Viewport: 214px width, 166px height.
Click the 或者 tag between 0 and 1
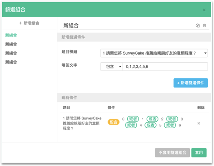coord(133,119)
